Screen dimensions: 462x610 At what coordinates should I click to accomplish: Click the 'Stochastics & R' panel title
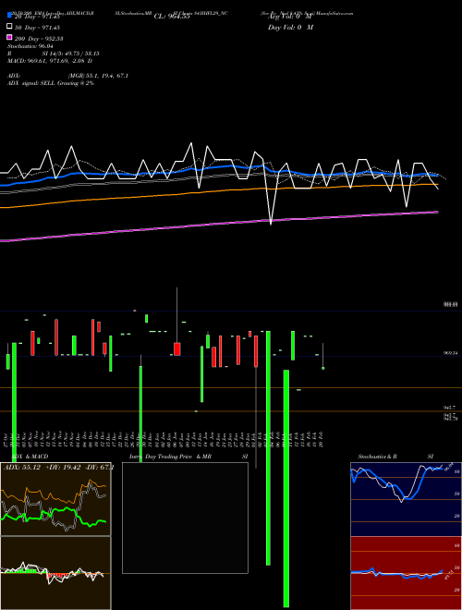click(x=377, y=457)
